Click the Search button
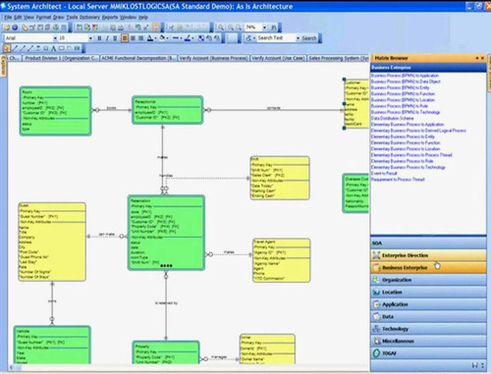491x374 pixels. [309, 38]
